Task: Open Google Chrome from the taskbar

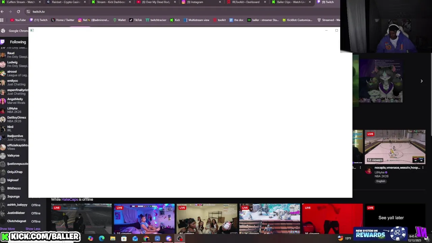Action: click(146, 239)
